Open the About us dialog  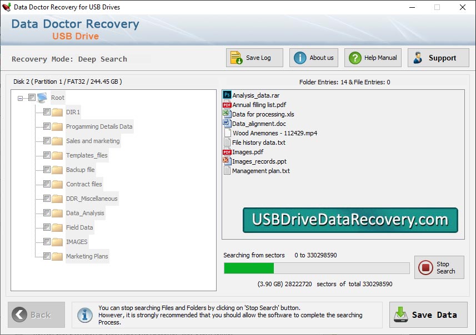click(x=313, y=57)
